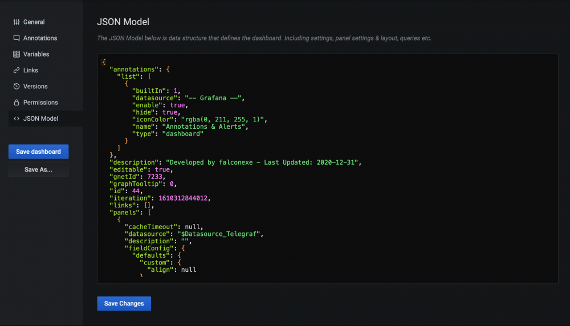Screen dimensions: 570x326
Task: Click the JSON Model code icon
Action: point(17,119)
